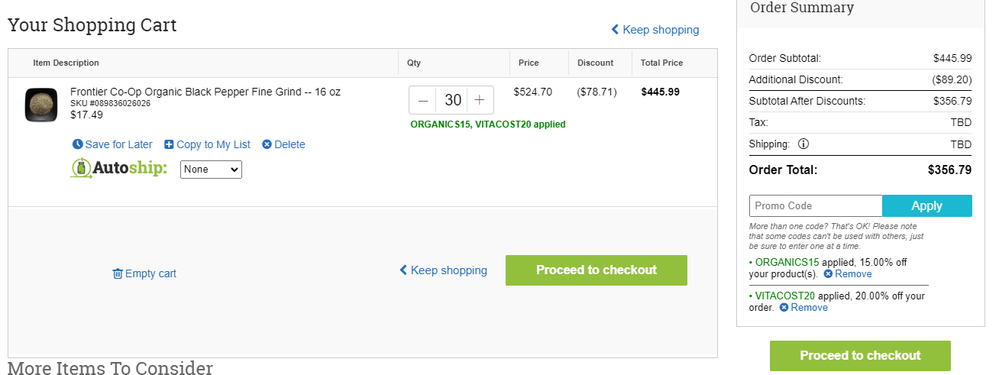The height and width of the screenshot is (375, 999).
Task: Focus the Promo Code input field
Action: pyautogui.click(x=816, y=206)
